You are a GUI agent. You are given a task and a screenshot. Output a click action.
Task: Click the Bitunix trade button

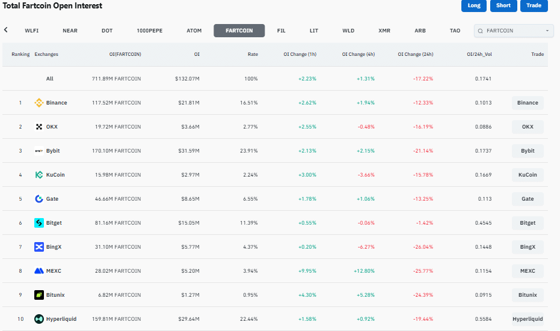tap(528, 295)
